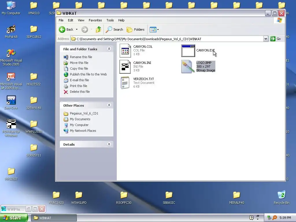Open the CANYON.EXE application file
The image size is (296, 222).
click(x=188, y=51)
